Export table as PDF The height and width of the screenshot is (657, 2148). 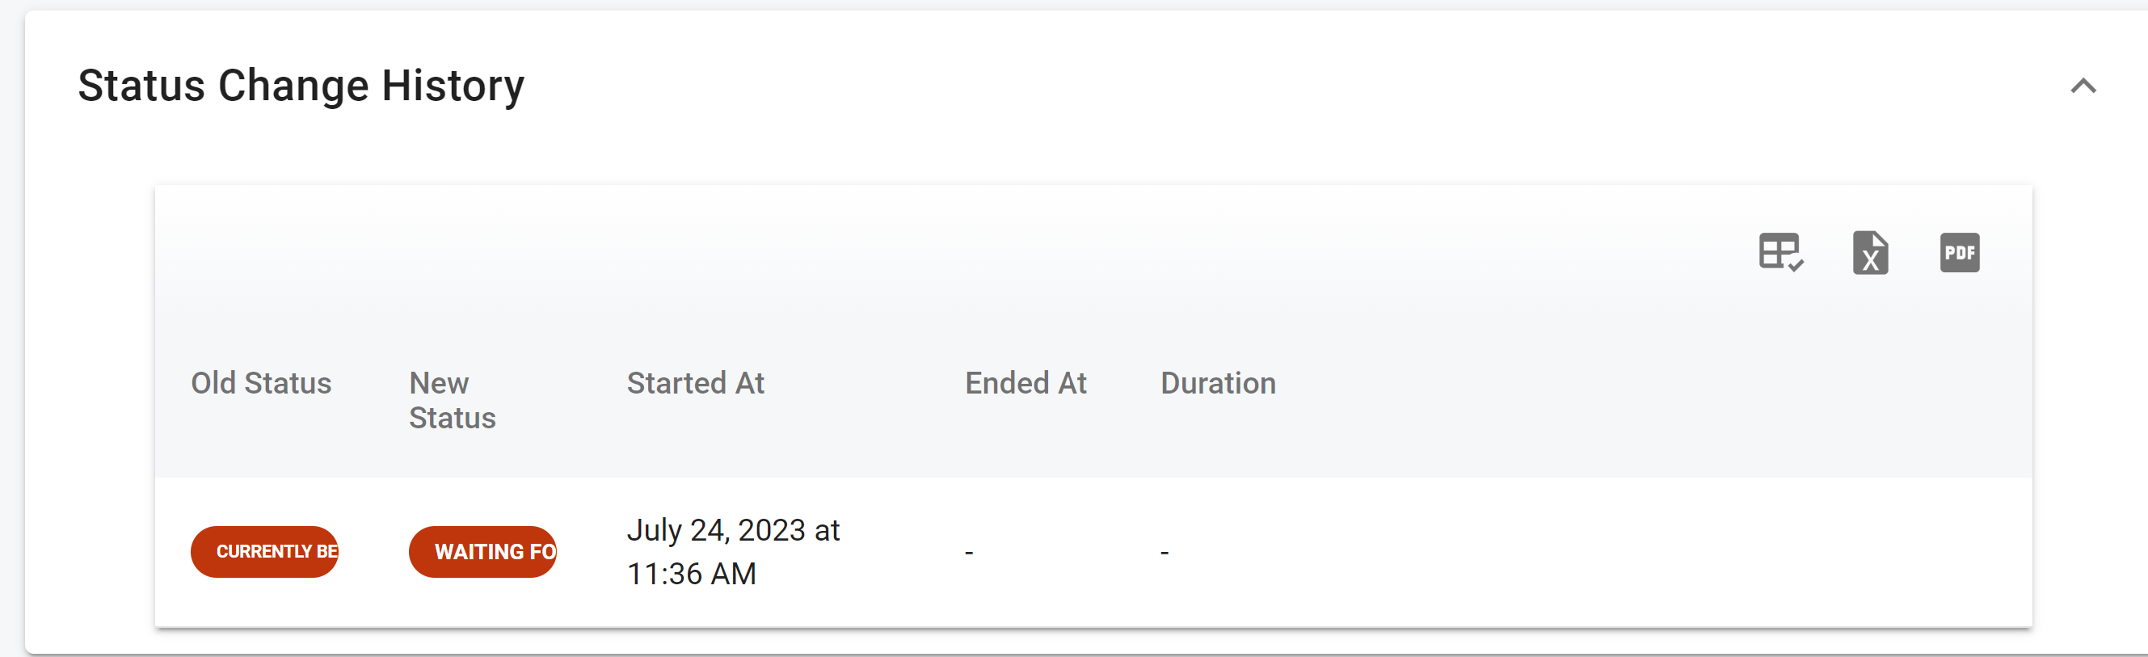(x=1959, y=253)
